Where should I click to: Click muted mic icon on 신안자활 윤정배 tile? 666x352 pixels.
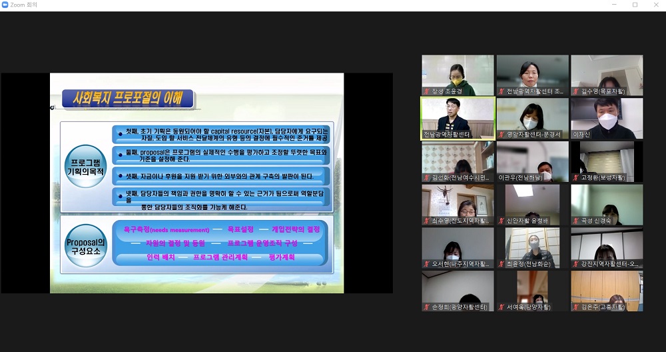click(x=501, y=221)
